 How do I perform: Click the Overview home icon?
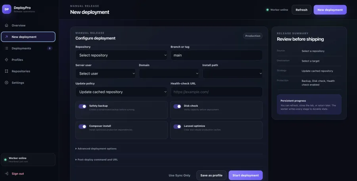(x=6, y=25)
